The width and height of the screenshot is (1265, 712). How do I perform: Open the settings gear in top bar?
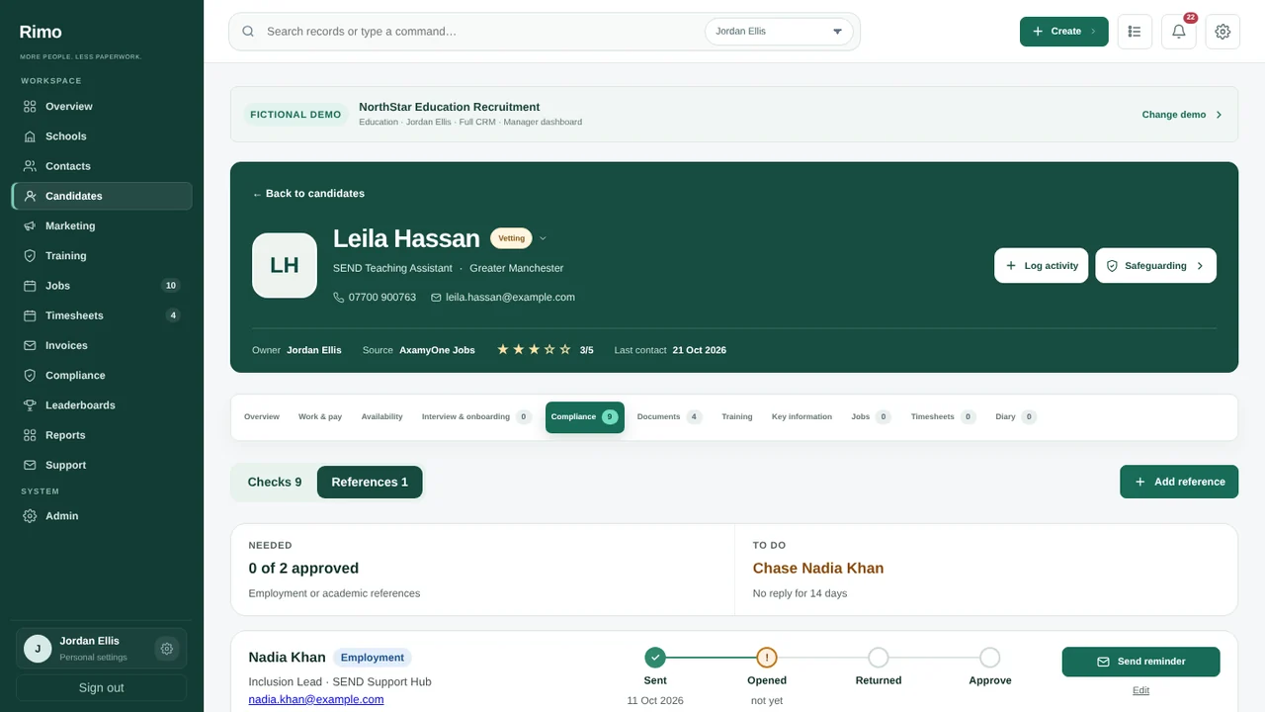pos(1223,32)
